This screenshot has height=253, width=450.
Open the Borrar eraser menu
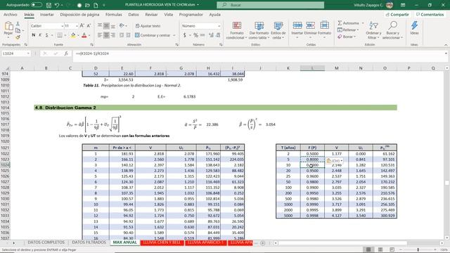(347, 37)
